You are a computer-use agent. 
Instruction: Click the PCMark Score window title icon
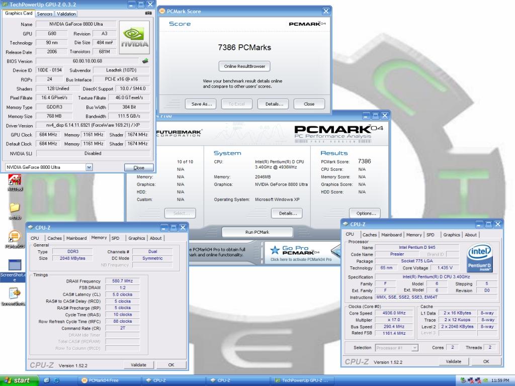pos(162,11)
